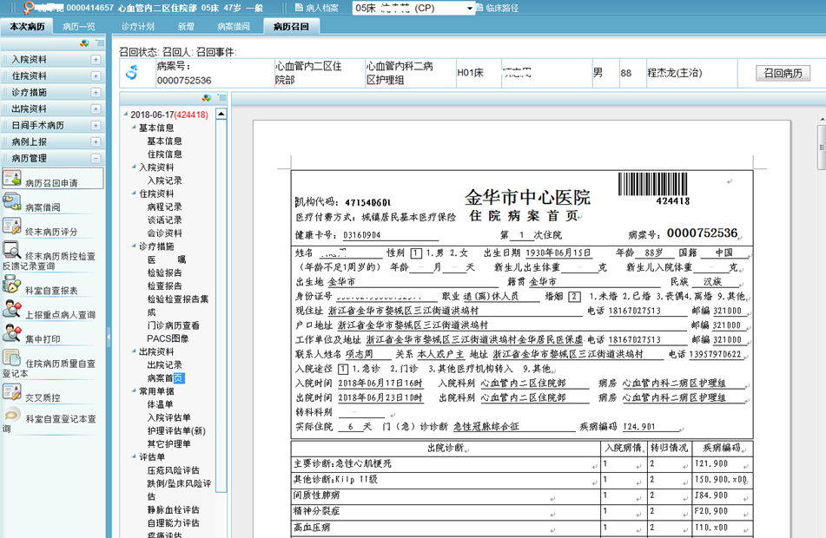Viewport: 826px width, 538px height.
Task: Expand the 日间手术病历 sidebar section
Action: [x=96, y=125]
